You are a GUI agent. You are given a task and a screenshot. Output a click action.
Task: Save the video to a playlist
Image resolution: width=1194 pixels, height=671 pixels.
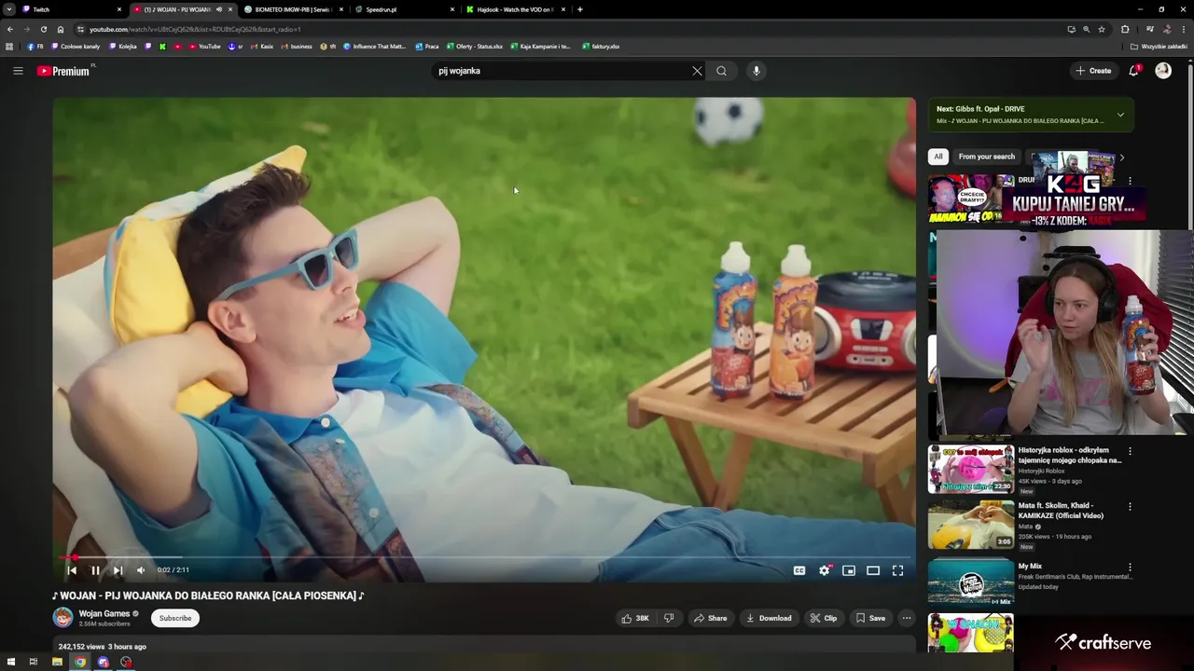870,618
